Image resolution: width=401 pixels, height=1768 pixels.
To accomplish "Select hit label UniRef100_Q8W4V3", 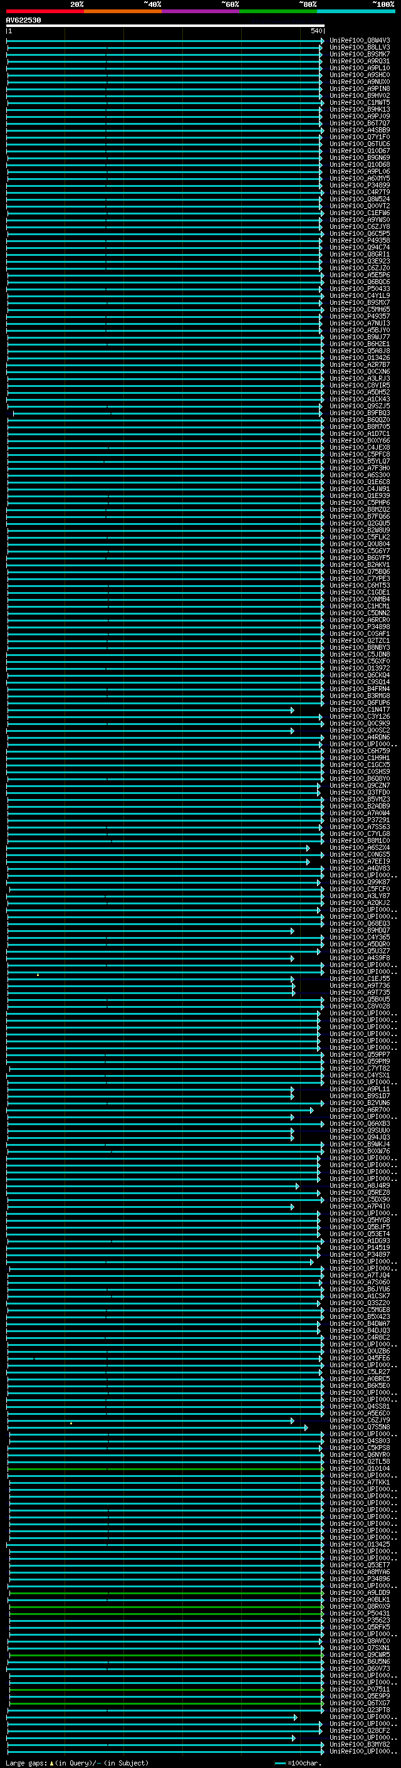I will click(x=360, y=41).
